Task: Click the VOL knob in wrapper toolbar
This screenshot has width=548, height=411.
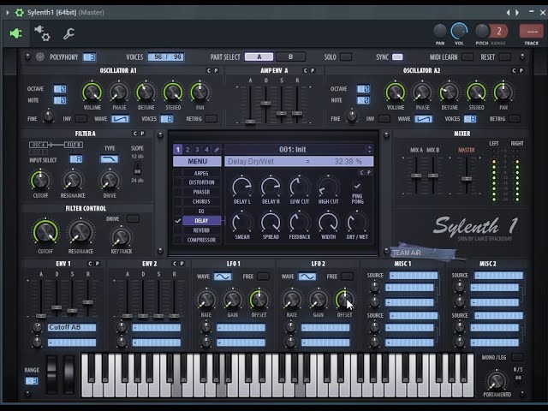Action: (x=459, y=32)
